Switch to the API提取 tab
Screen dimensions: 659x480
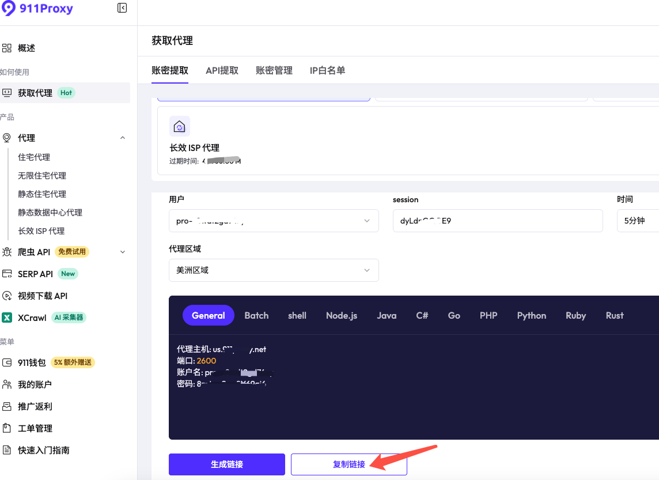tap(222, 70)
